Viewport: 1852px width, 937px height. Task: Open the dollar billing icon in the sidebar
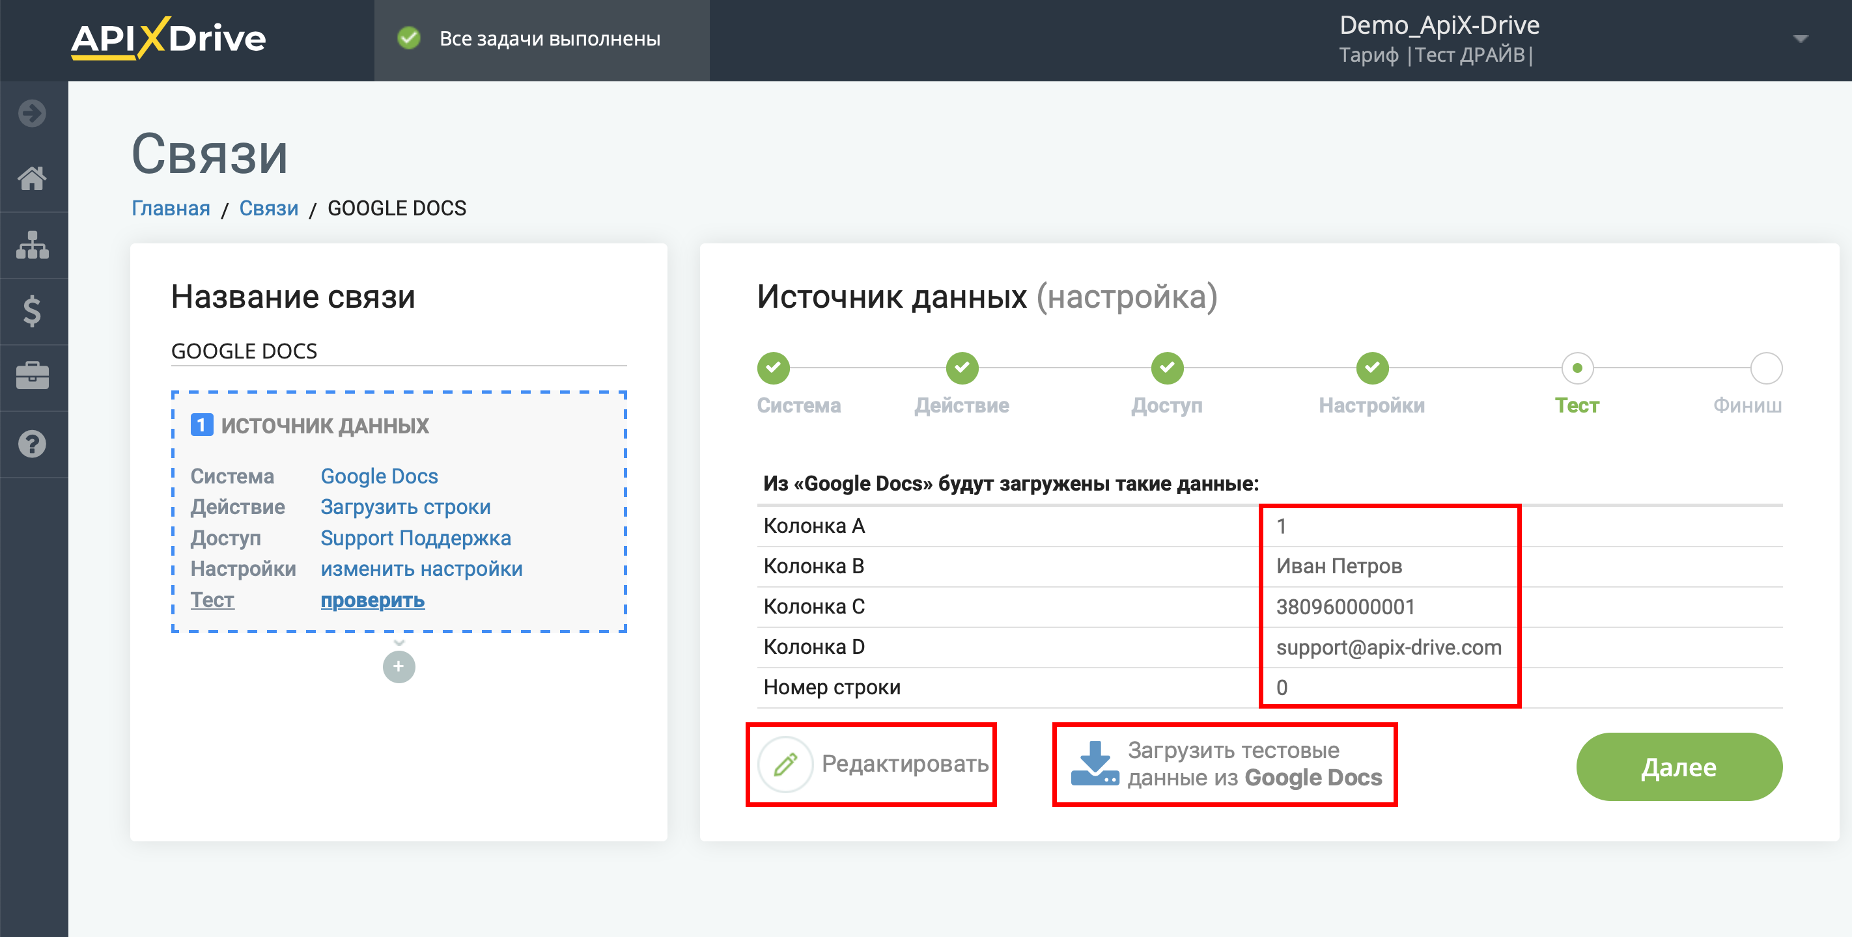33,311
